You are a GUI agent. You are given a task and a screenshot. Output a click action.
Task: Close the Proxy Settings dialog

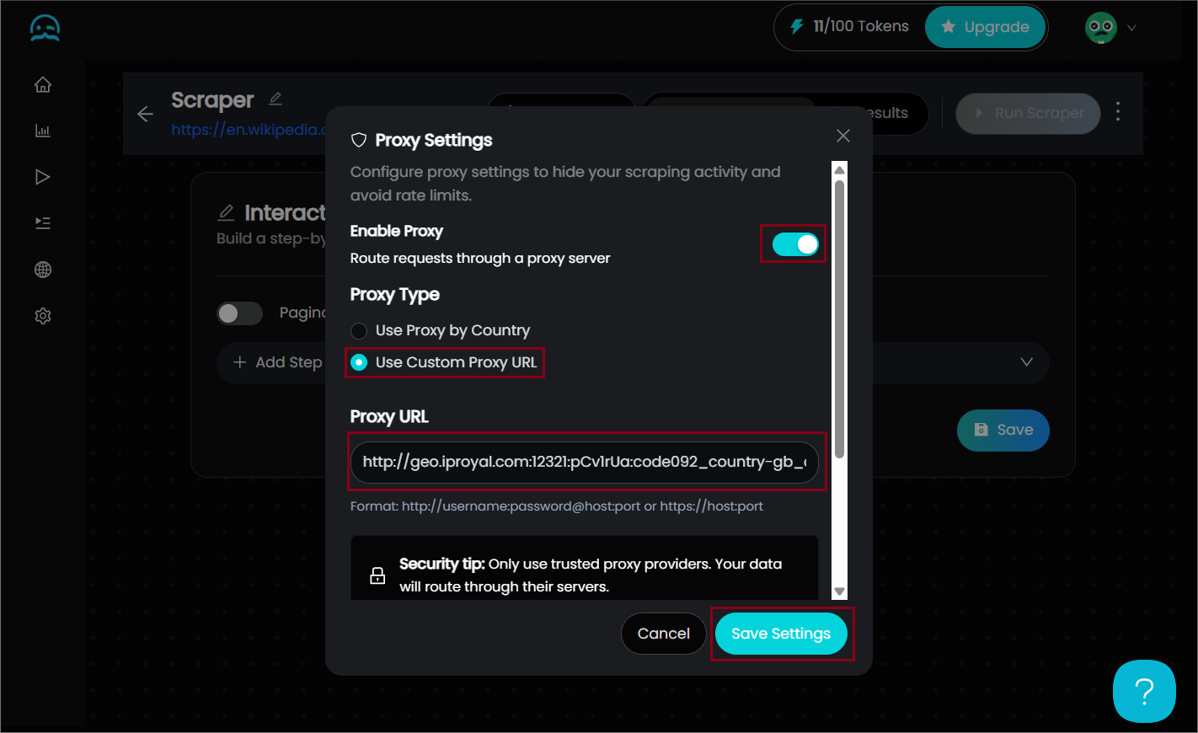[x=842, y=136]
